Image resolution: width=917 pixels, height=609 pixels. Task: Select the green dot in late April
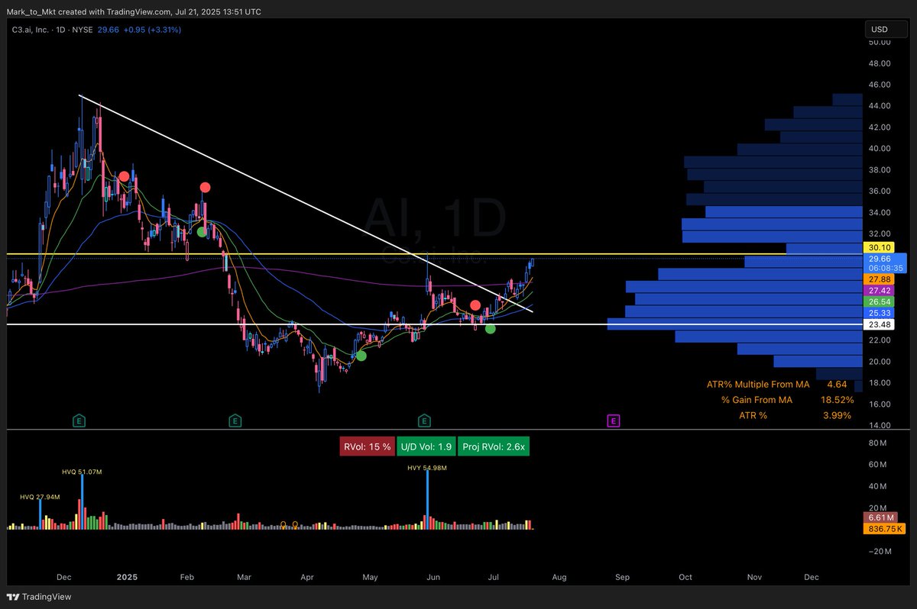pos(361,356)
